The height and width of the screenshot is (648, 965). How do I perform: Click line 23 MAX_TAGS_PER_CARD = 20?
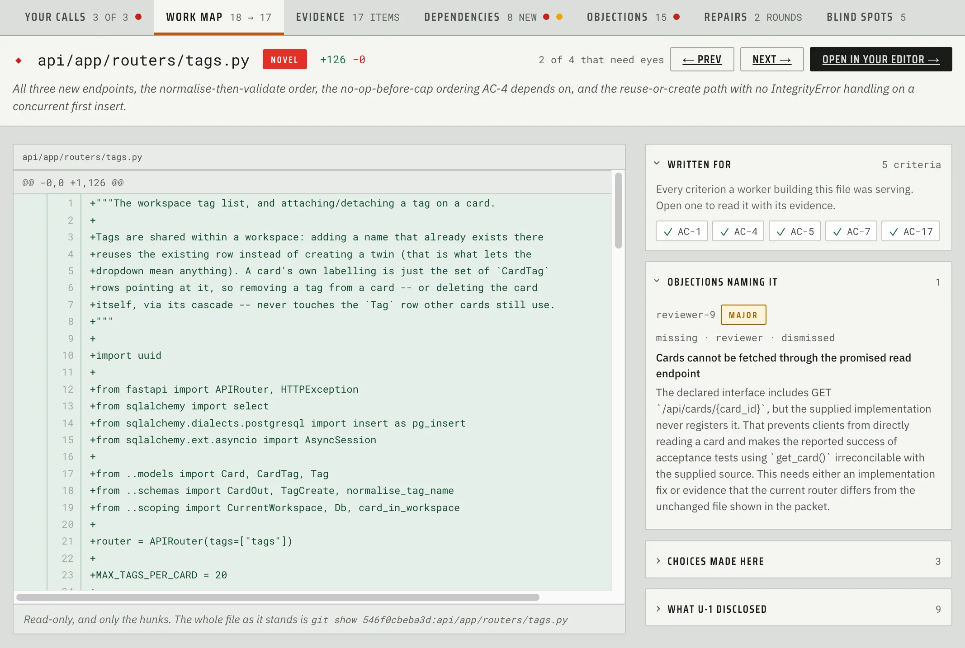pos(158,575)
